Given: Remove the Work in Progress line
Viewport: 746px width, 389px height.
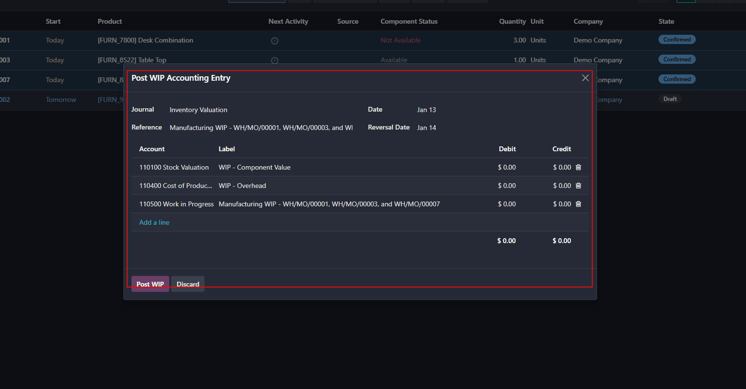Looking at the screenshot, I should click(578, 204).
